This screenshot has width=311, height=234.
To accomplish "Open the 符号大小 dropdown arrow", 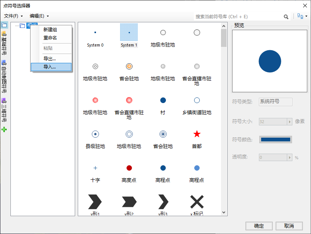I will (289, 122).
